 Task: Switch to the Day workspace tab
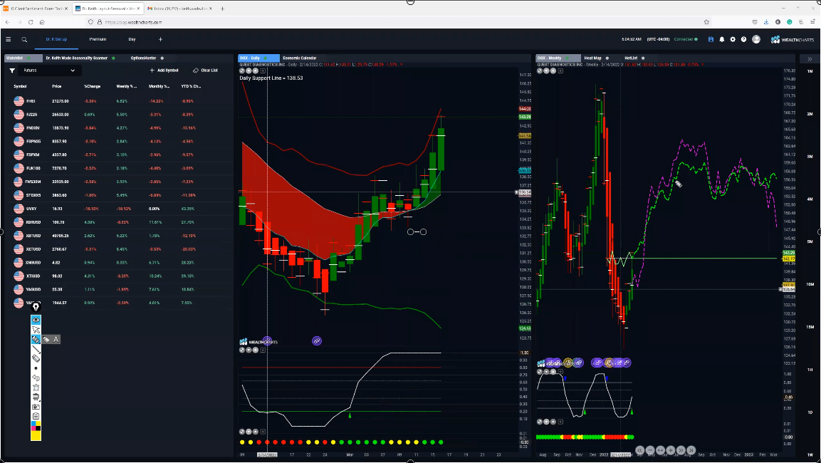pyautogui.click(x=132, y=39)
